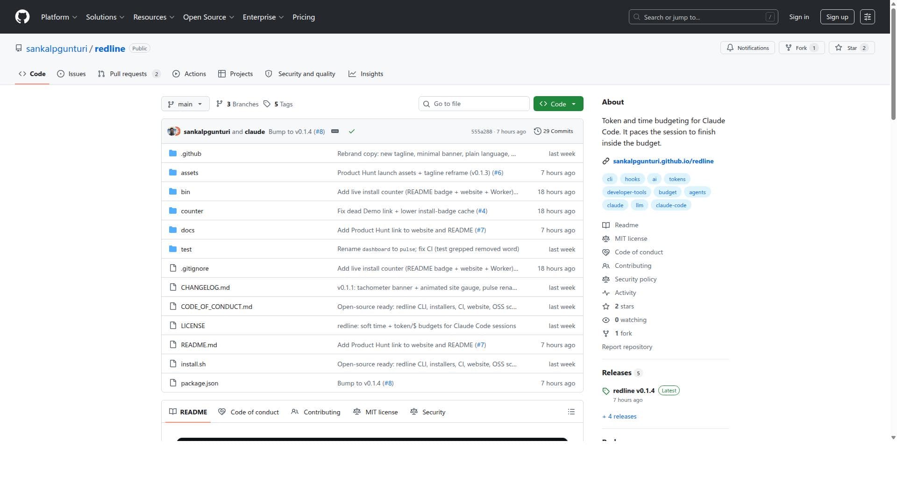Open the Pricing page
897x504 pixels.
(x=304, y=17)
